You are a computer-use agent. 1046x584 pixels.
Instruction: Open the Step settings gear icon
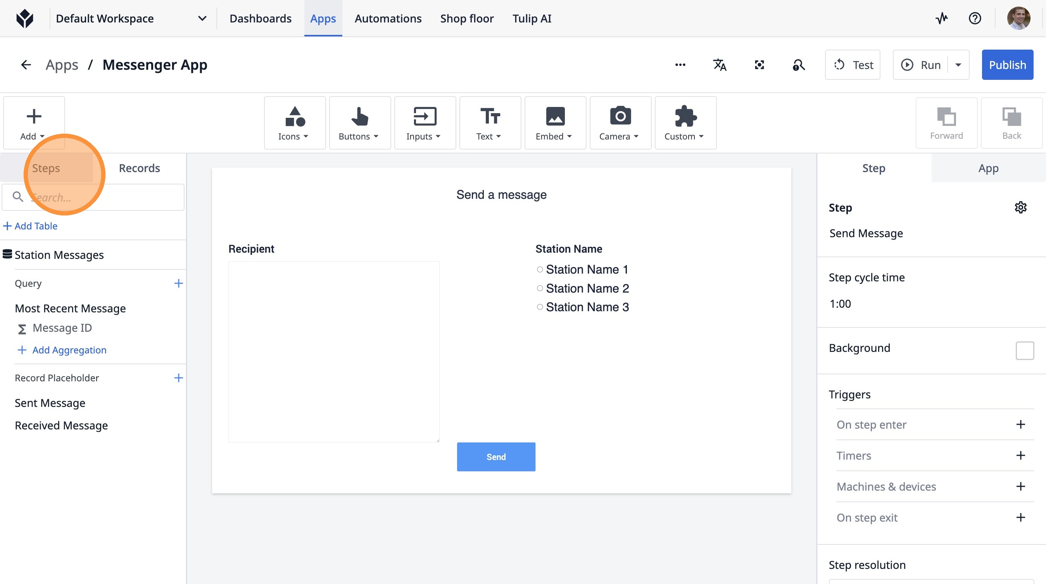[1020, 207]
